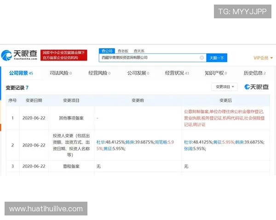
Task: Click the red 国家中小企业发展基金 banner
Action: click(x=64, y=55)
